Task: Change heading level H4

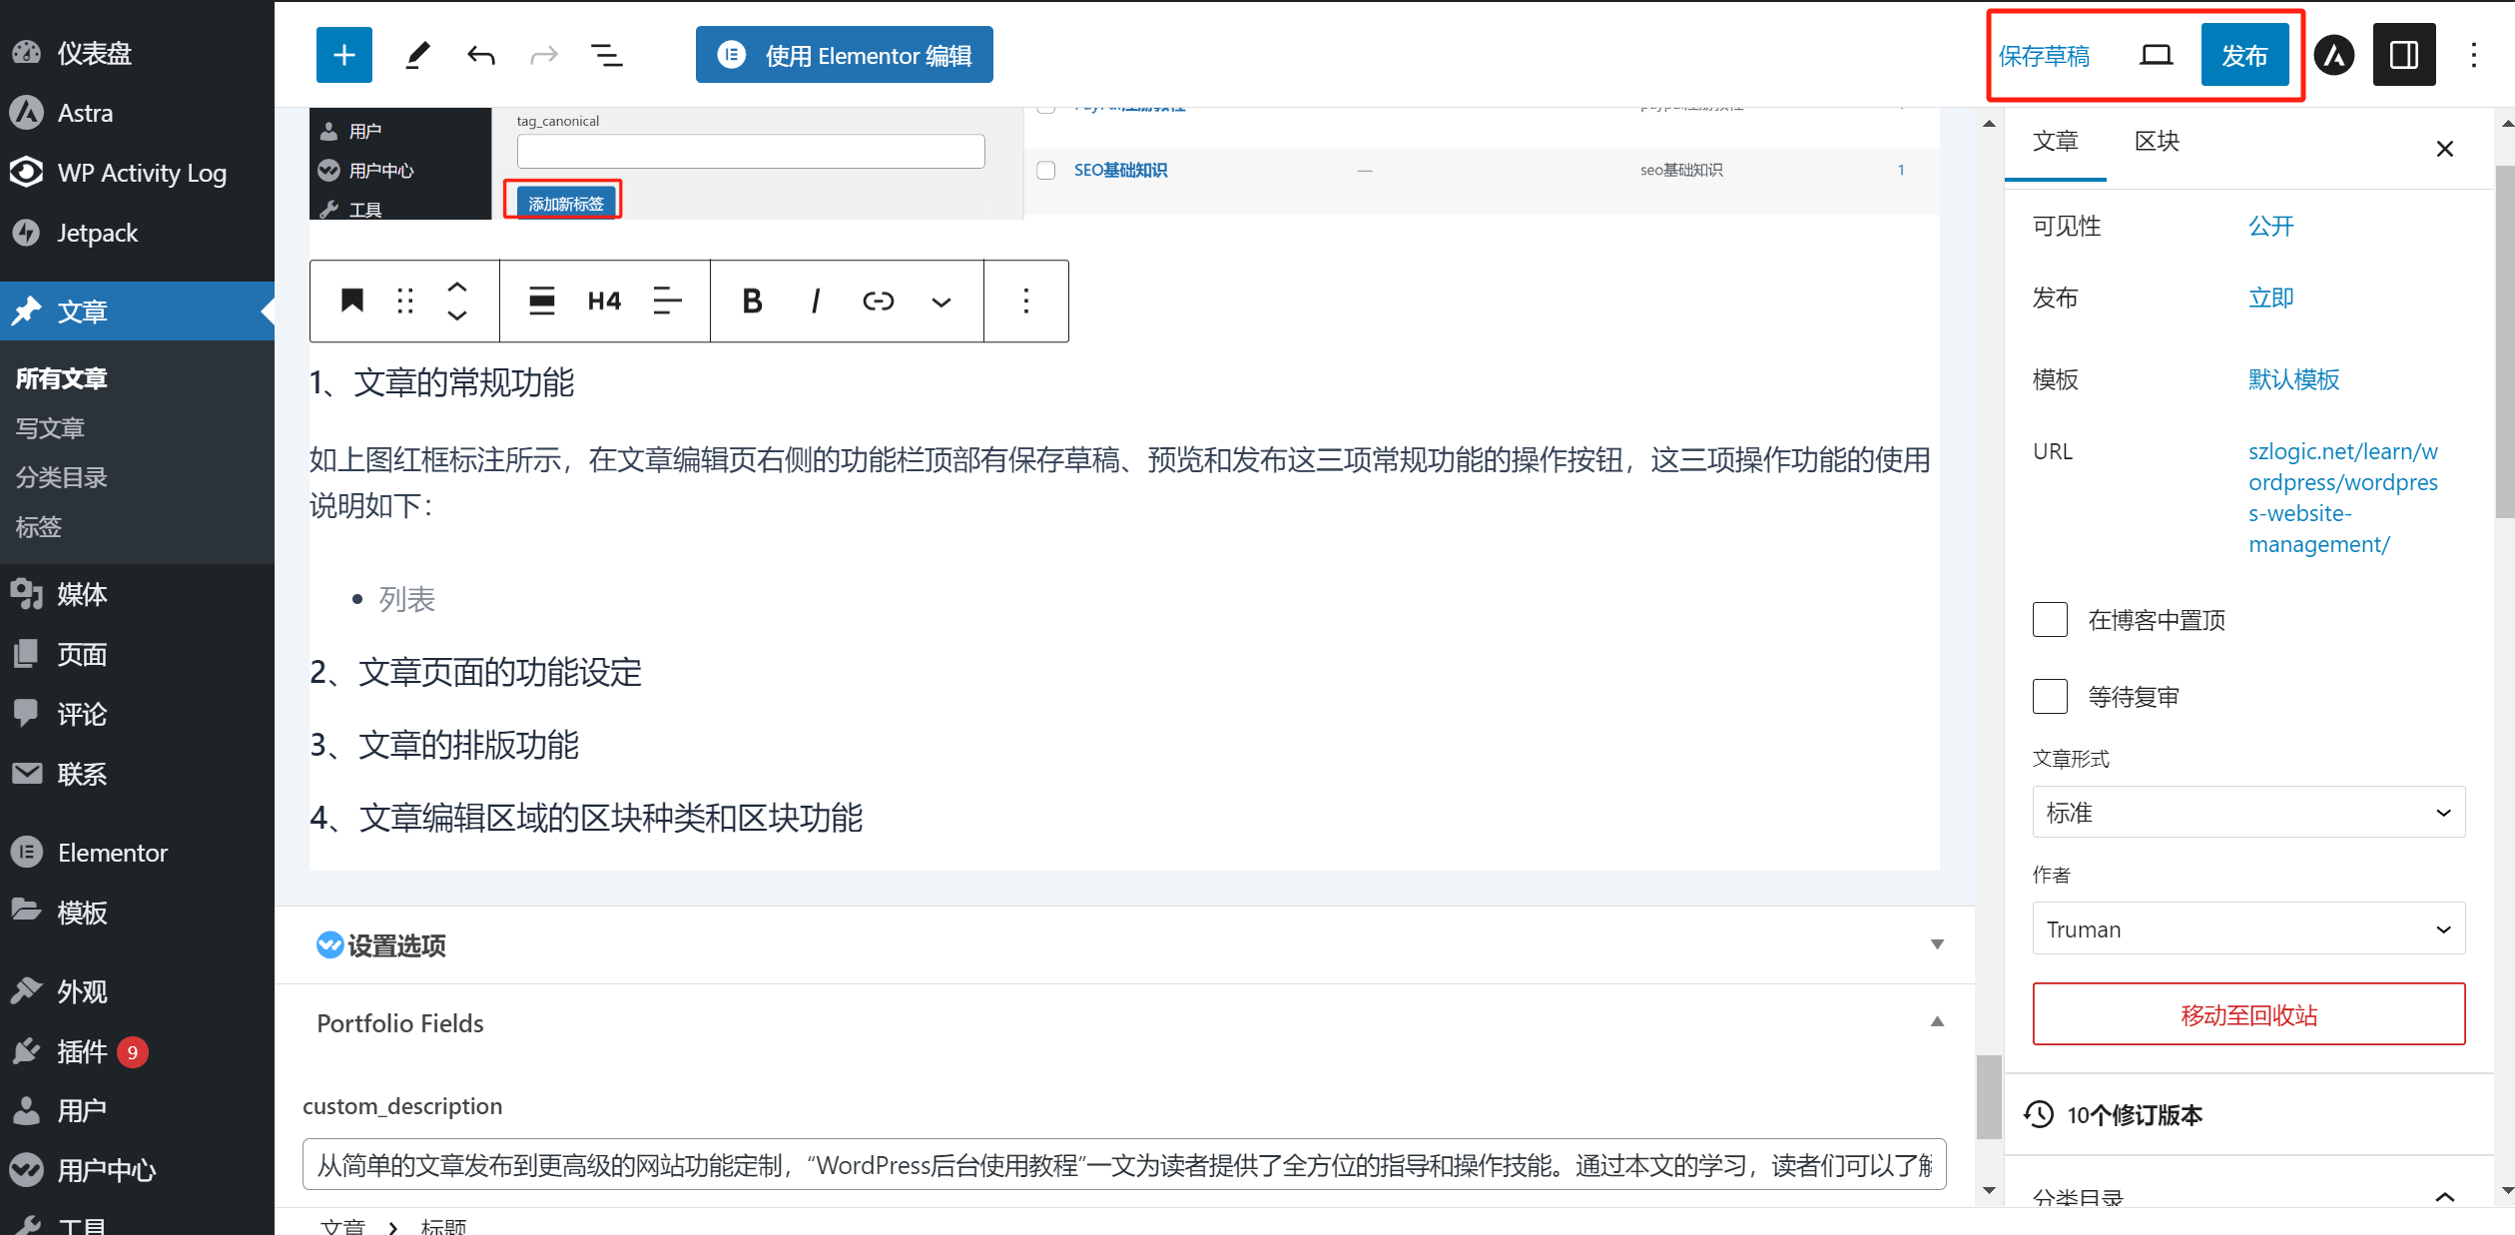Action: tap(604, 301)
